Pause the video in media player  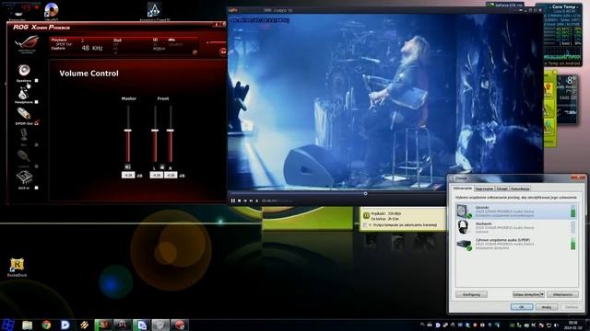click(233, 200)
